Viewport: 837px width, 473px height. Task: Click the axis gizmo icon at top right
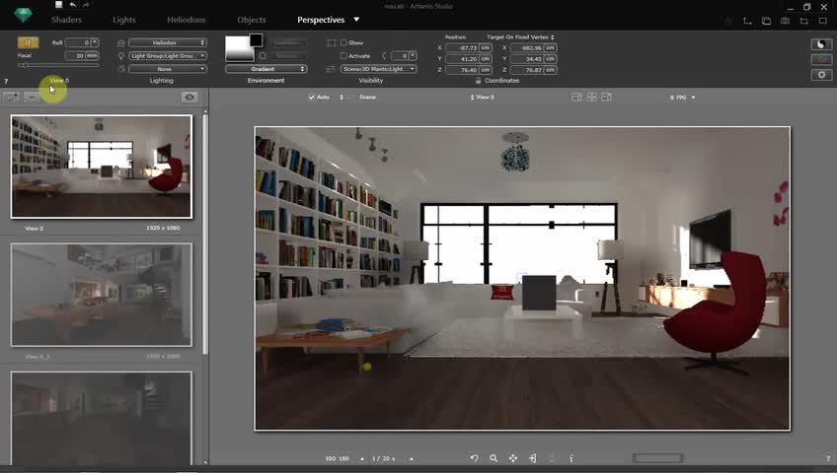click(x=747, y=21)
